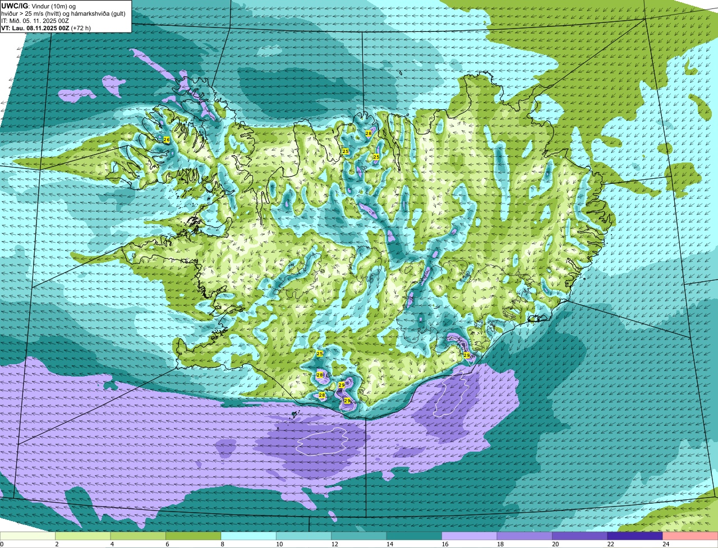Viewport: 718px width, 548px height.
Task: Click the 'VT: Lau. 08.11.2025 00Z (+72 h)' line
Action: pos(46,28)
